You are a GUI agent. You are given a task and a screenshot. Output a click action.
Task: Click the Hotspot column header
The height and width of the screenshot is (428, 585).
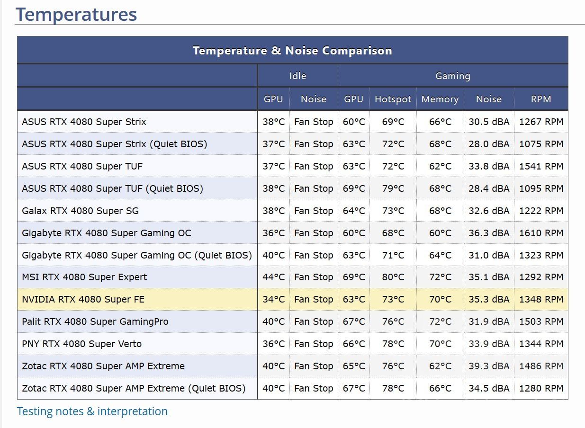393,99
